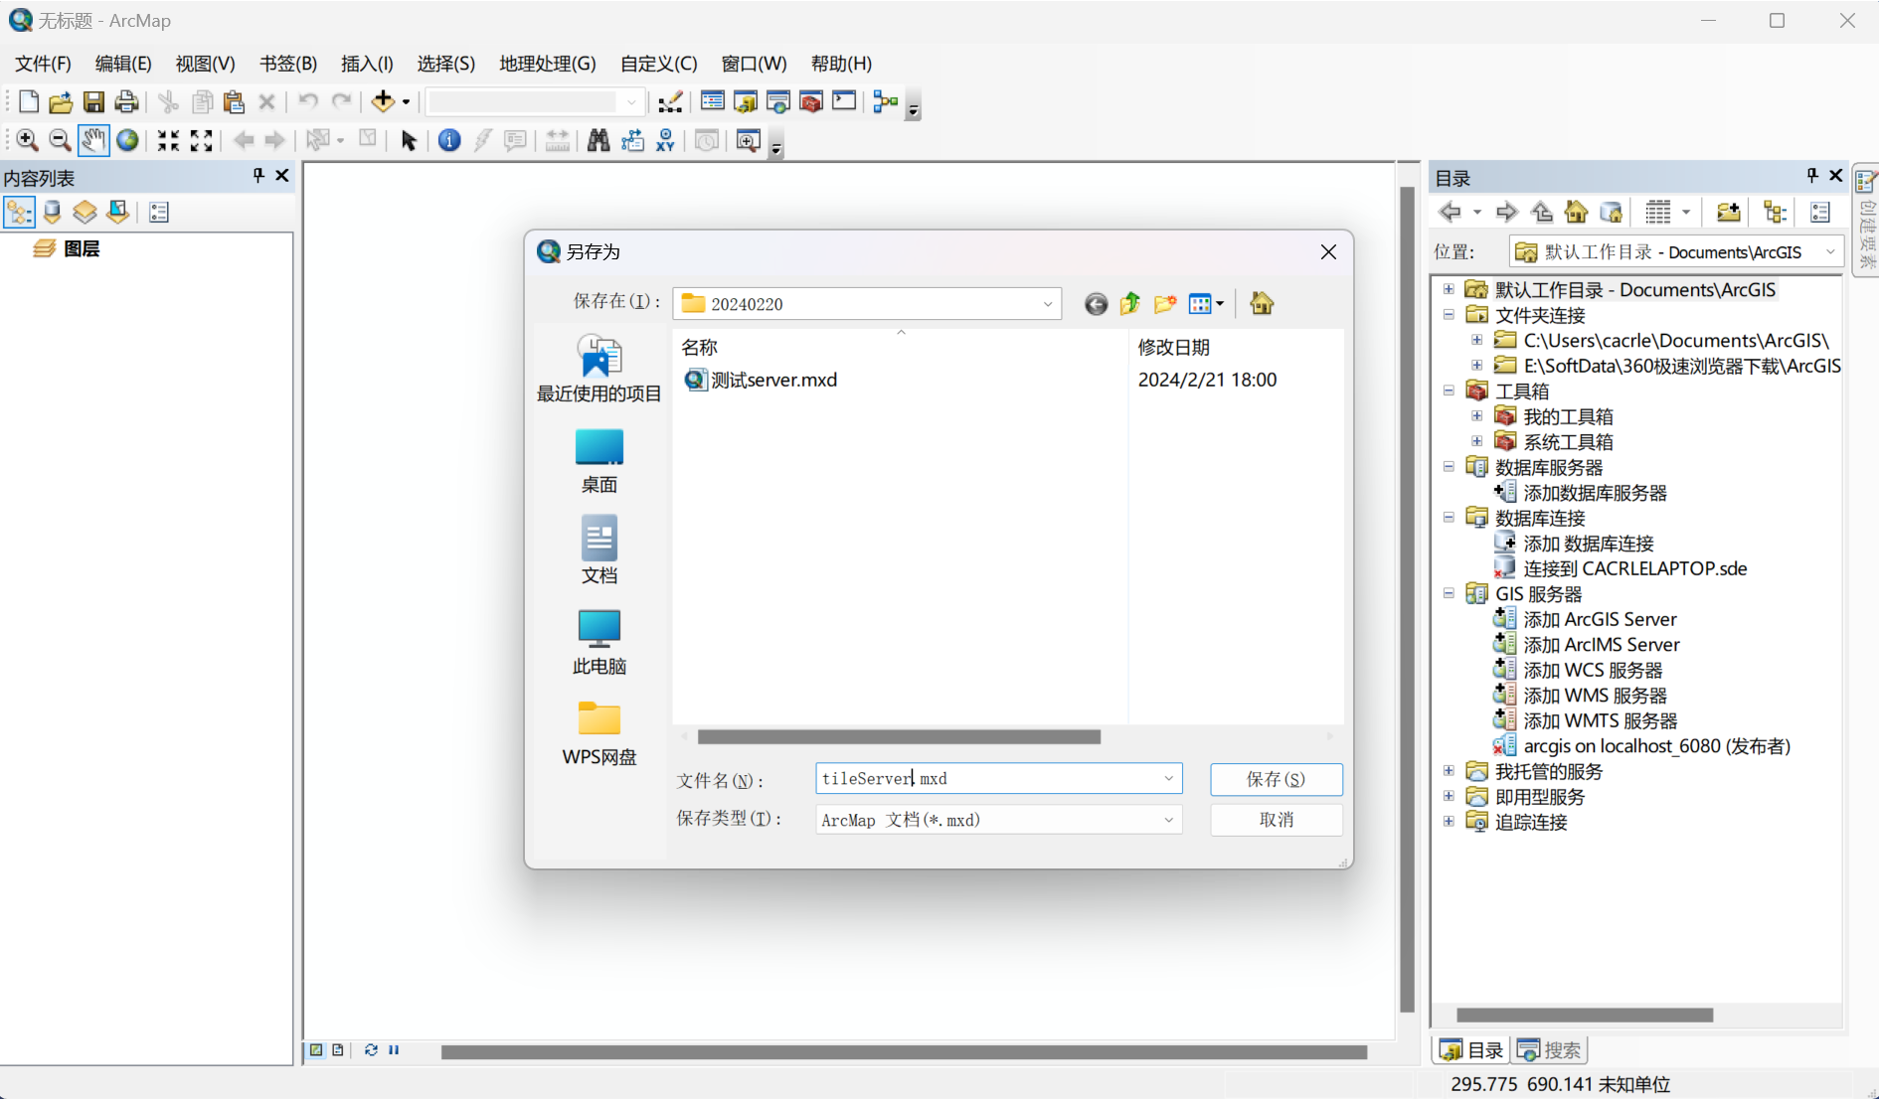Collapse the GIS 服务器 tree node

(1449, 593)
